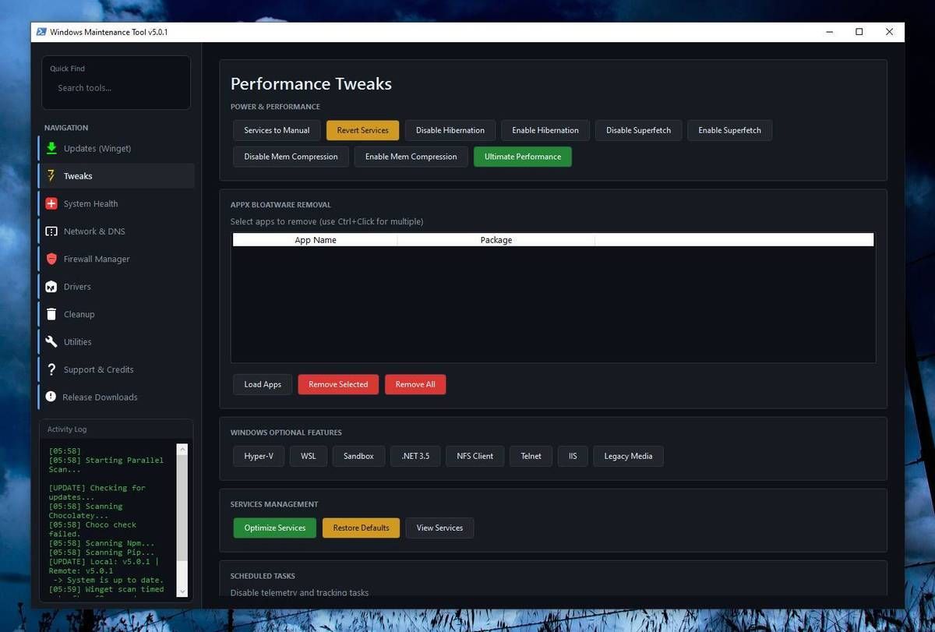Run Optimize Services
This screenshot has width=935, height=632.
(274, 528)
